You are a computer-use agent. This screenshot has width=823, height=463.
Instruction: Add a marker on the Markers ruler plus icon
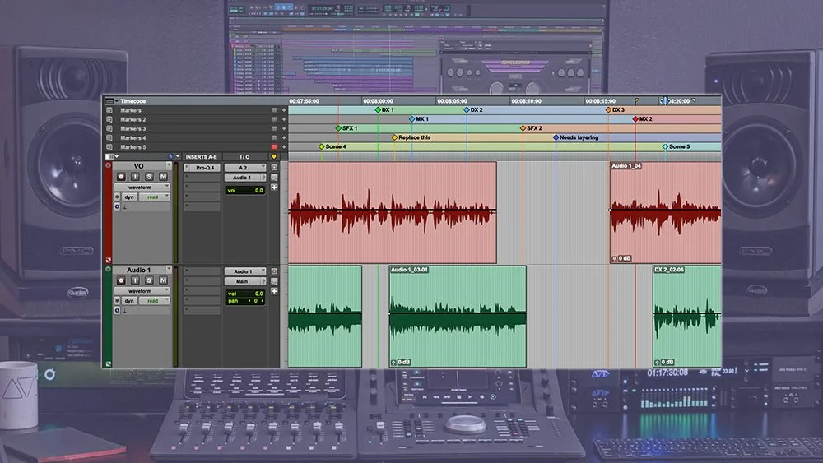coord(284,110)
